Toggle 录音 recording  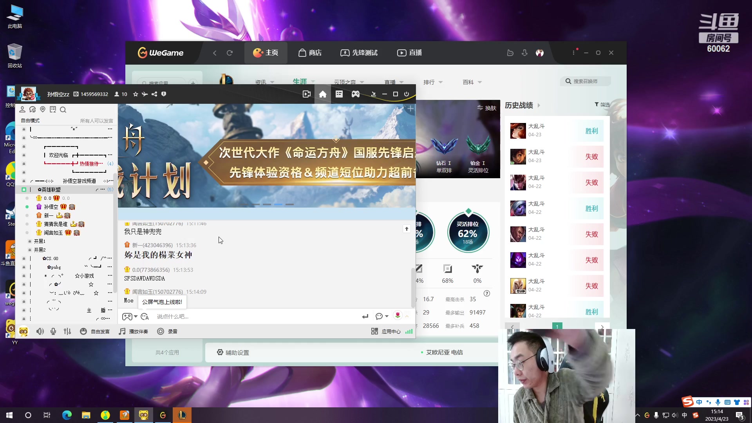[167, 331]
